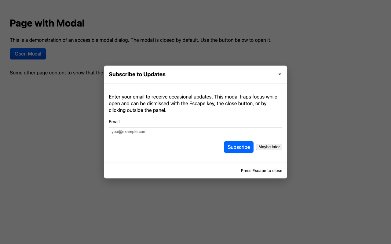
Task: Click the Page with Modal heading
Action: pos(47,23)
